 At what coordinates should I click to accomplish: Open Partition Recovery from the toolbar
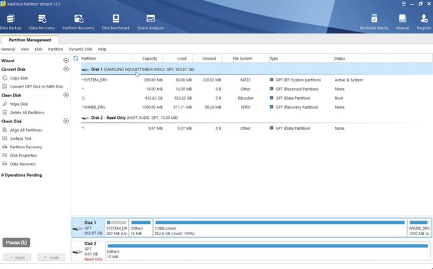coord(78,22)
